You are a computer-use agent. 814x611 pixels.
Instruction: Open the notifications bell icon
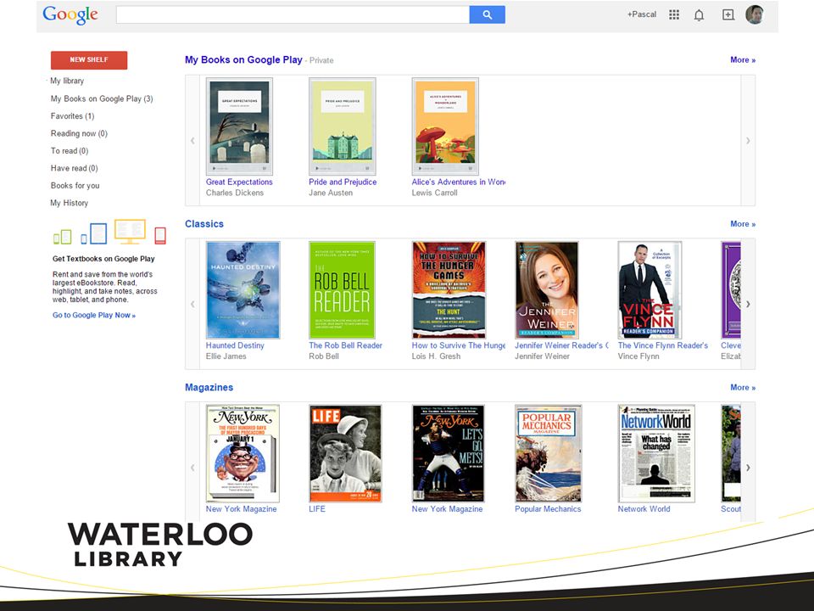click(699, 15)
